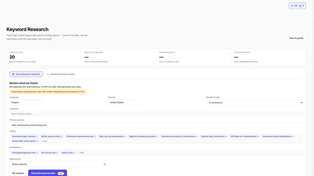314x176 pixels.
Task: Remove the Beginner snowboard guides topic tag
Action: 157,136
